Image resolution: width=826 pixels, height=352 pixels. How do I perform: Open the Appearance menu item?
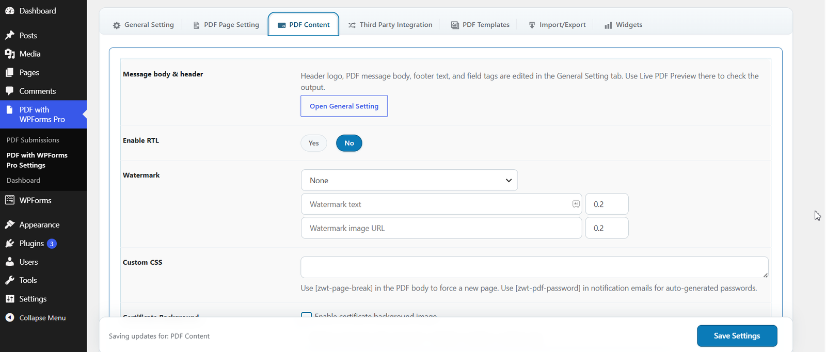point(43,225)
